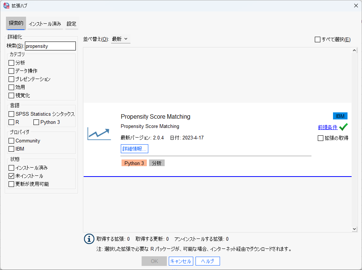362x270 pixels.
Task: Switch to the インストール済み tab
Action: 45,24
